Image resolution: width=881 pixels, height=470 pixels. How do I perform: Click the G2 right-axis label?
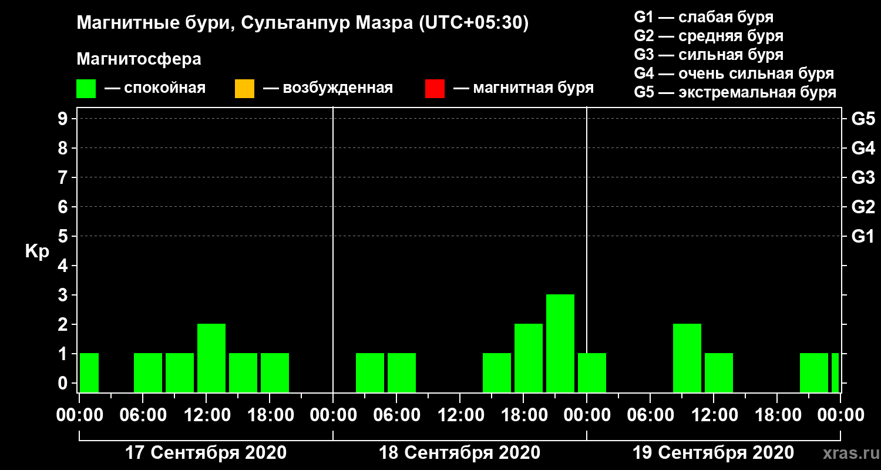[x=863, y=207]
